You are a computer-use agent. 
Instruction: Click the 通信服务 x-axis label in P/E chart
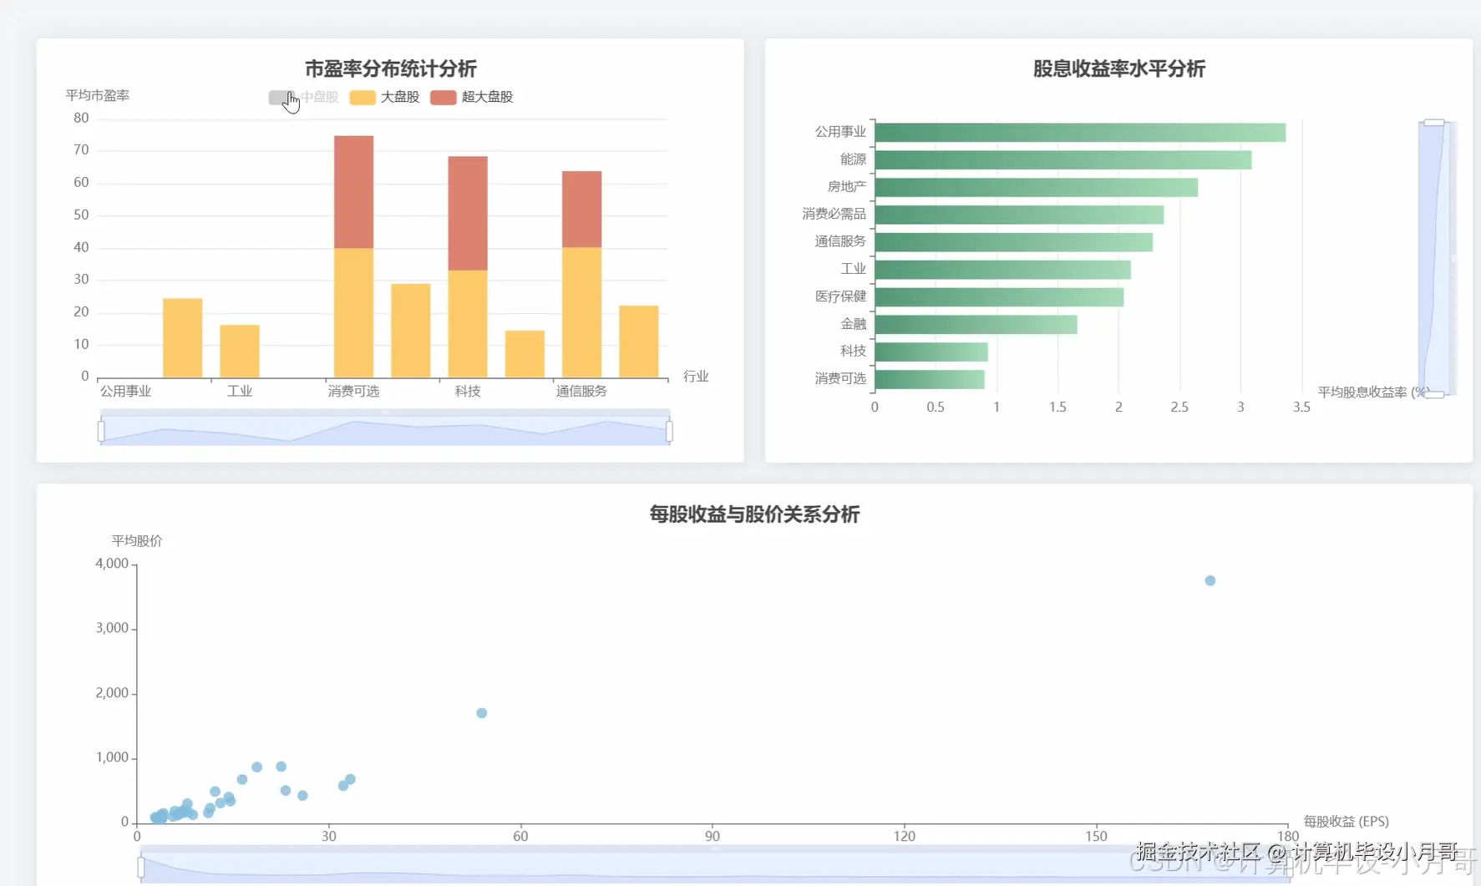pyautogui.click(x=581, y=391)
